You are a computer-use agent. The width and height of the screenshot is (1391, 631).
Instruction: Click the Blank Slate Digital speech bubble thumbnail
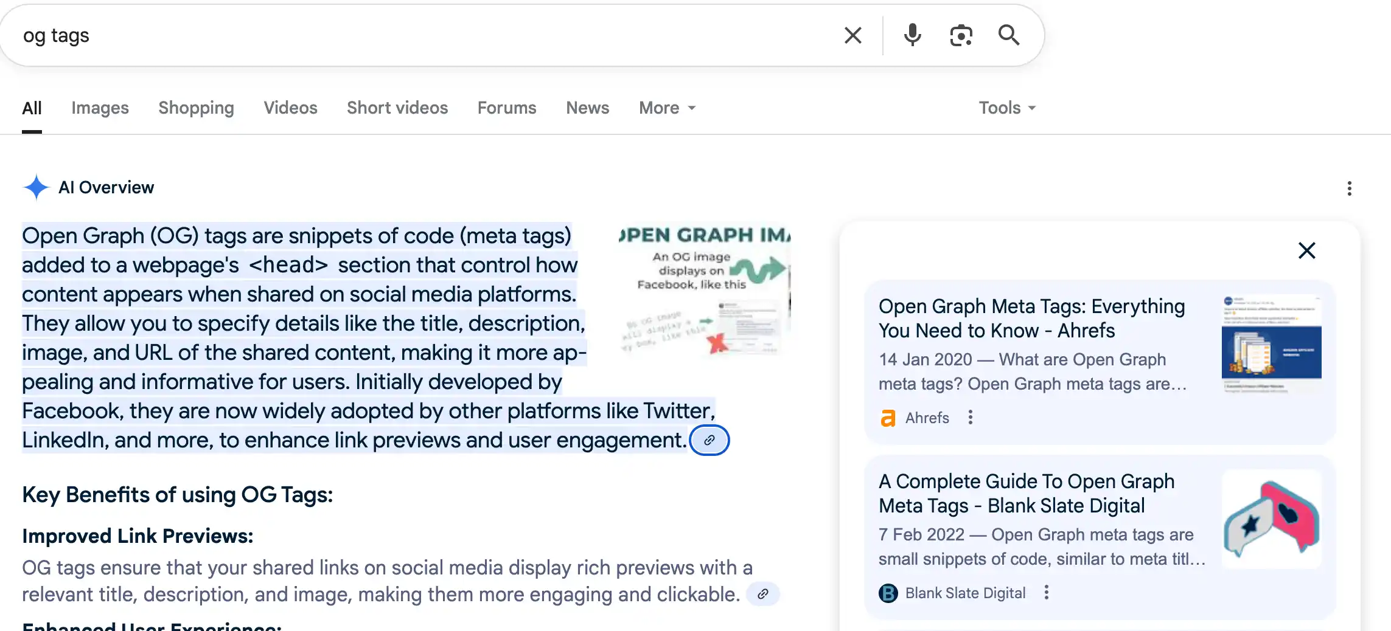pyautogui.click(x=1271, y=519)
